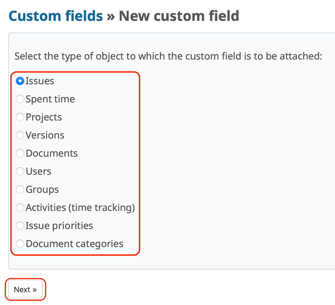Select the Spent time option
Viewport: 335px width, 305px height.
coord(20,99)
